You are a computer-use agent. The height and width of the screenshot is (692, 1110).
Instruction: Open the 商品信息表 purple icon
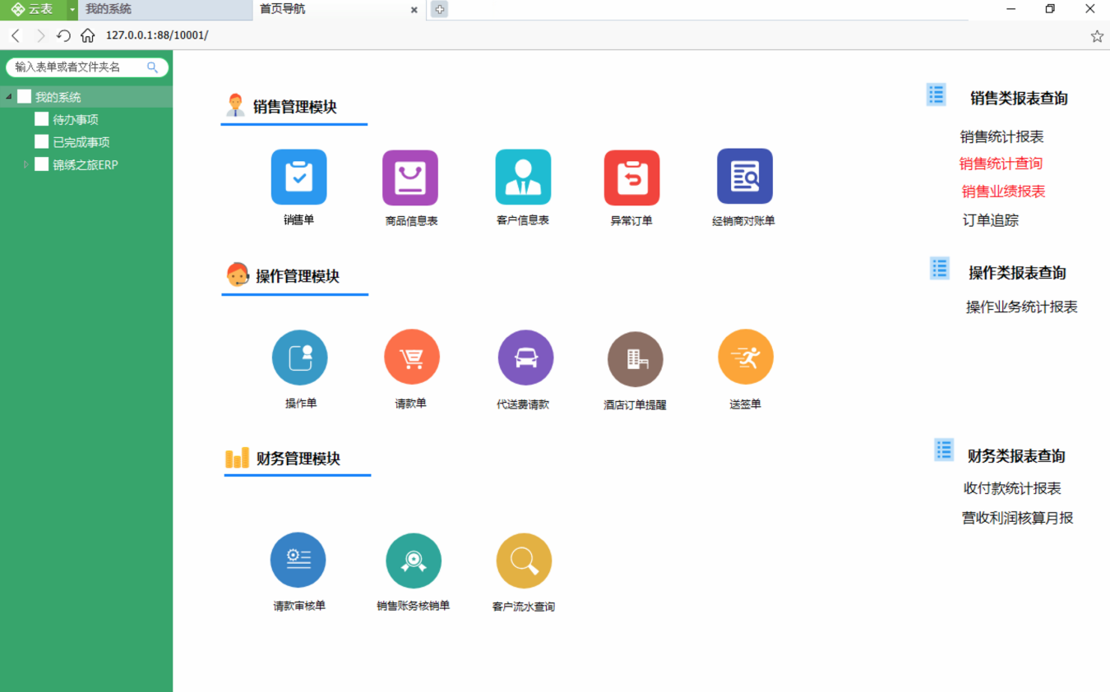coord(410,178)
